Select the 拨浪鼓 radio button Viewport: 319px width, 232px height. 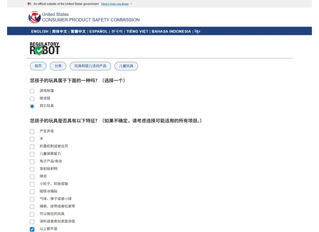pos(32,99)
